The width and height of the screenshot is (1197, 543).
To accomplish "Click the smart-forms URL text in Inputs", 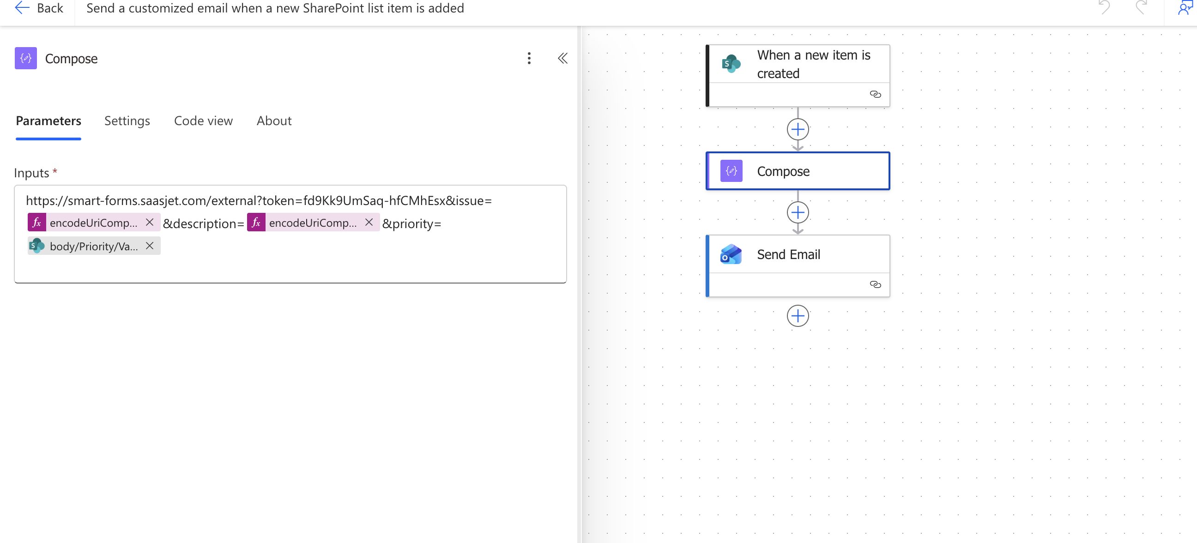I will coord(259,200).
